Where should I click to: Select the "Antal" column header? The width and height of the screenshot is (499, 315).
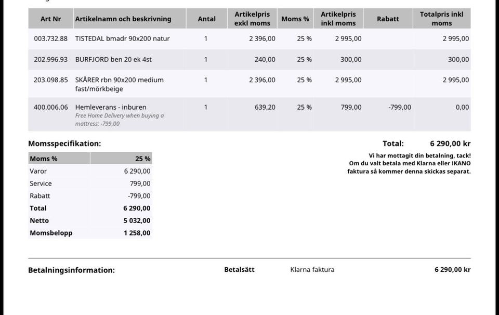(206, 19)
